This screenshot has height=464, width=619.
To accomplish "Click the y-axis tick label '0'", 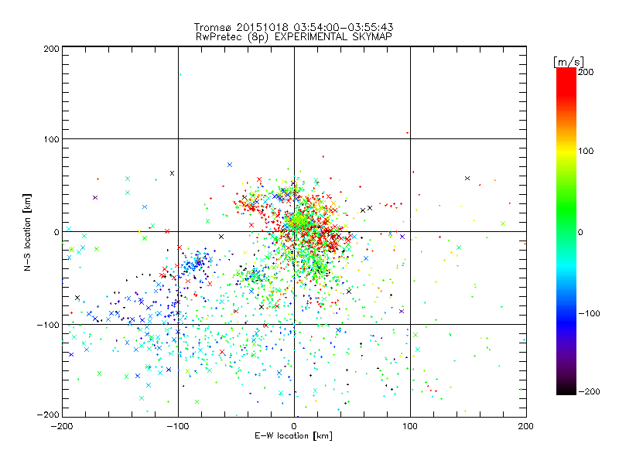I will [56, 232].
